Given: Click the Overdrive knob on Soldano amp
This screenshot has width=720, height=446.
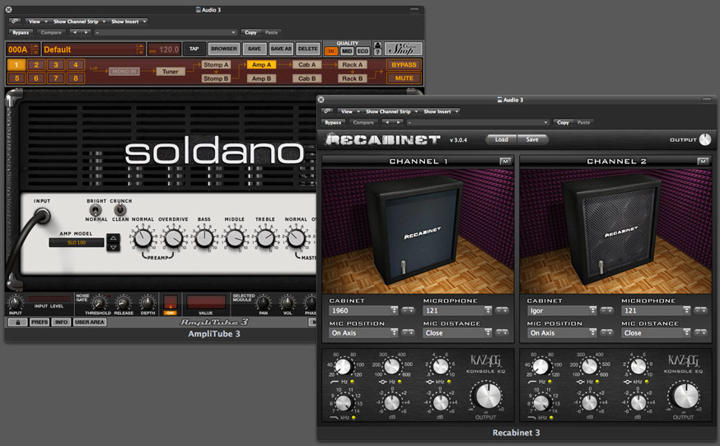Looking at the screenshot, I should [174, 238].
